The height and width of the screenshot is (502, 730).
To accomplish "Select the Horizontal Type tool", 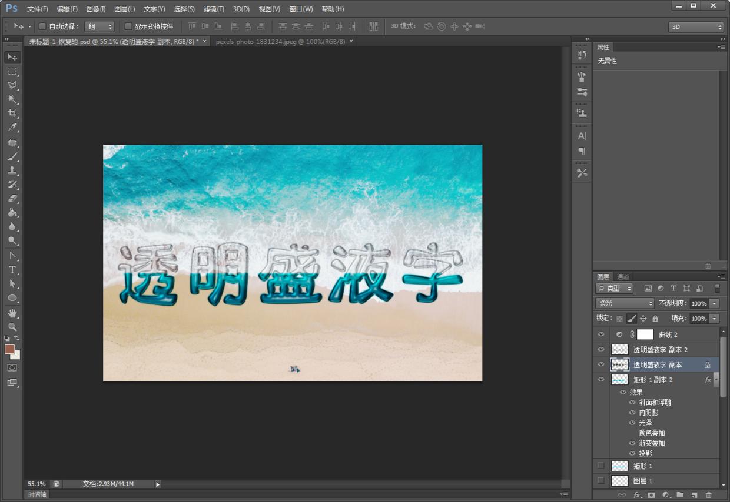I will [x=12, y=269].
